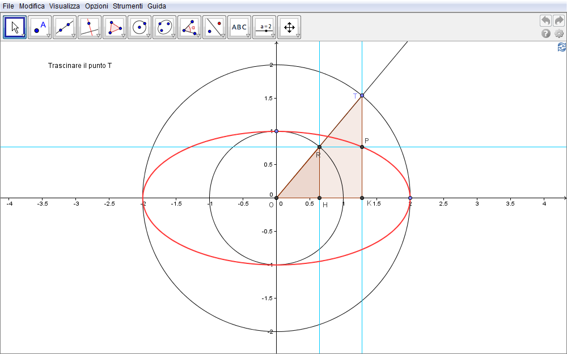This screenshot has height=354, width=567.
Task: Select the Move arrow tool
Action: (15, 27)
